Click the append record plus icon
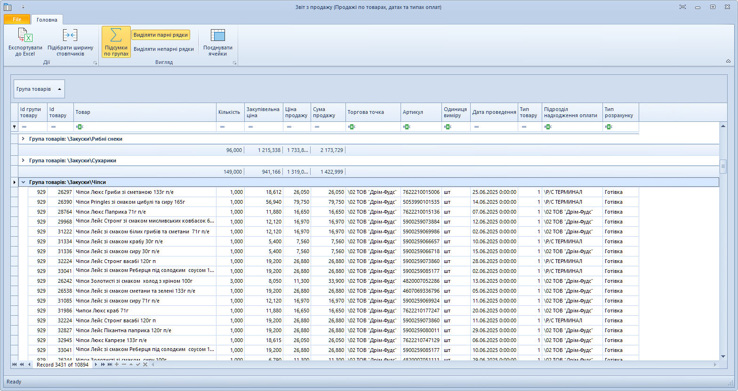The image size is (738, 391). 117,365
